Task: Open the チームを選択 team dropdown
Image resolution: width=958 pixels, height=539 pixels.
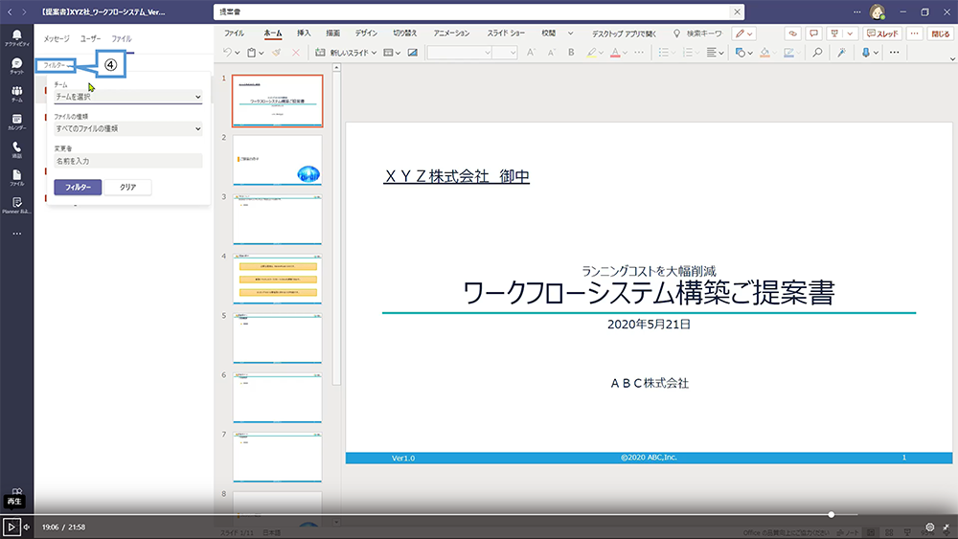Action: pyautogui.click(x=128, y=97)
